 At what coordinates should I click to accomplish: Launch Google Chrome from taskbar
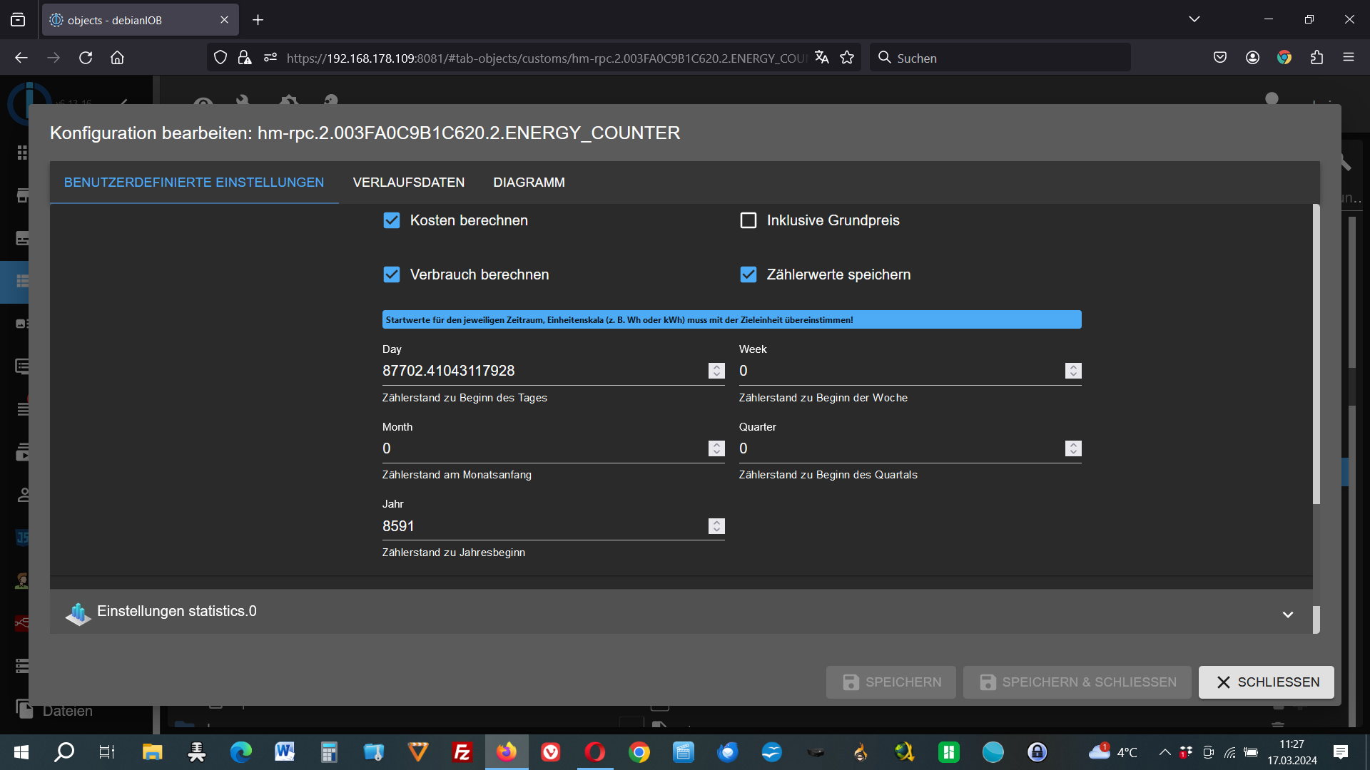pos(639,752)
